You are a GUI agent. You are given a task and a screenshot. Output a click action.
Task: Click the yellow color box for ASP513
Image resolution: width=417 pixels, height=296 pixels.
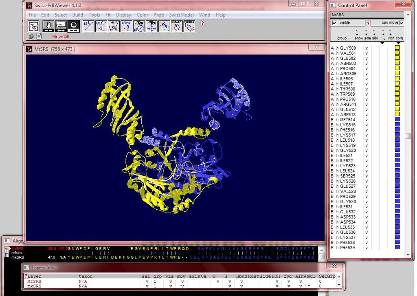click(397, 114)
